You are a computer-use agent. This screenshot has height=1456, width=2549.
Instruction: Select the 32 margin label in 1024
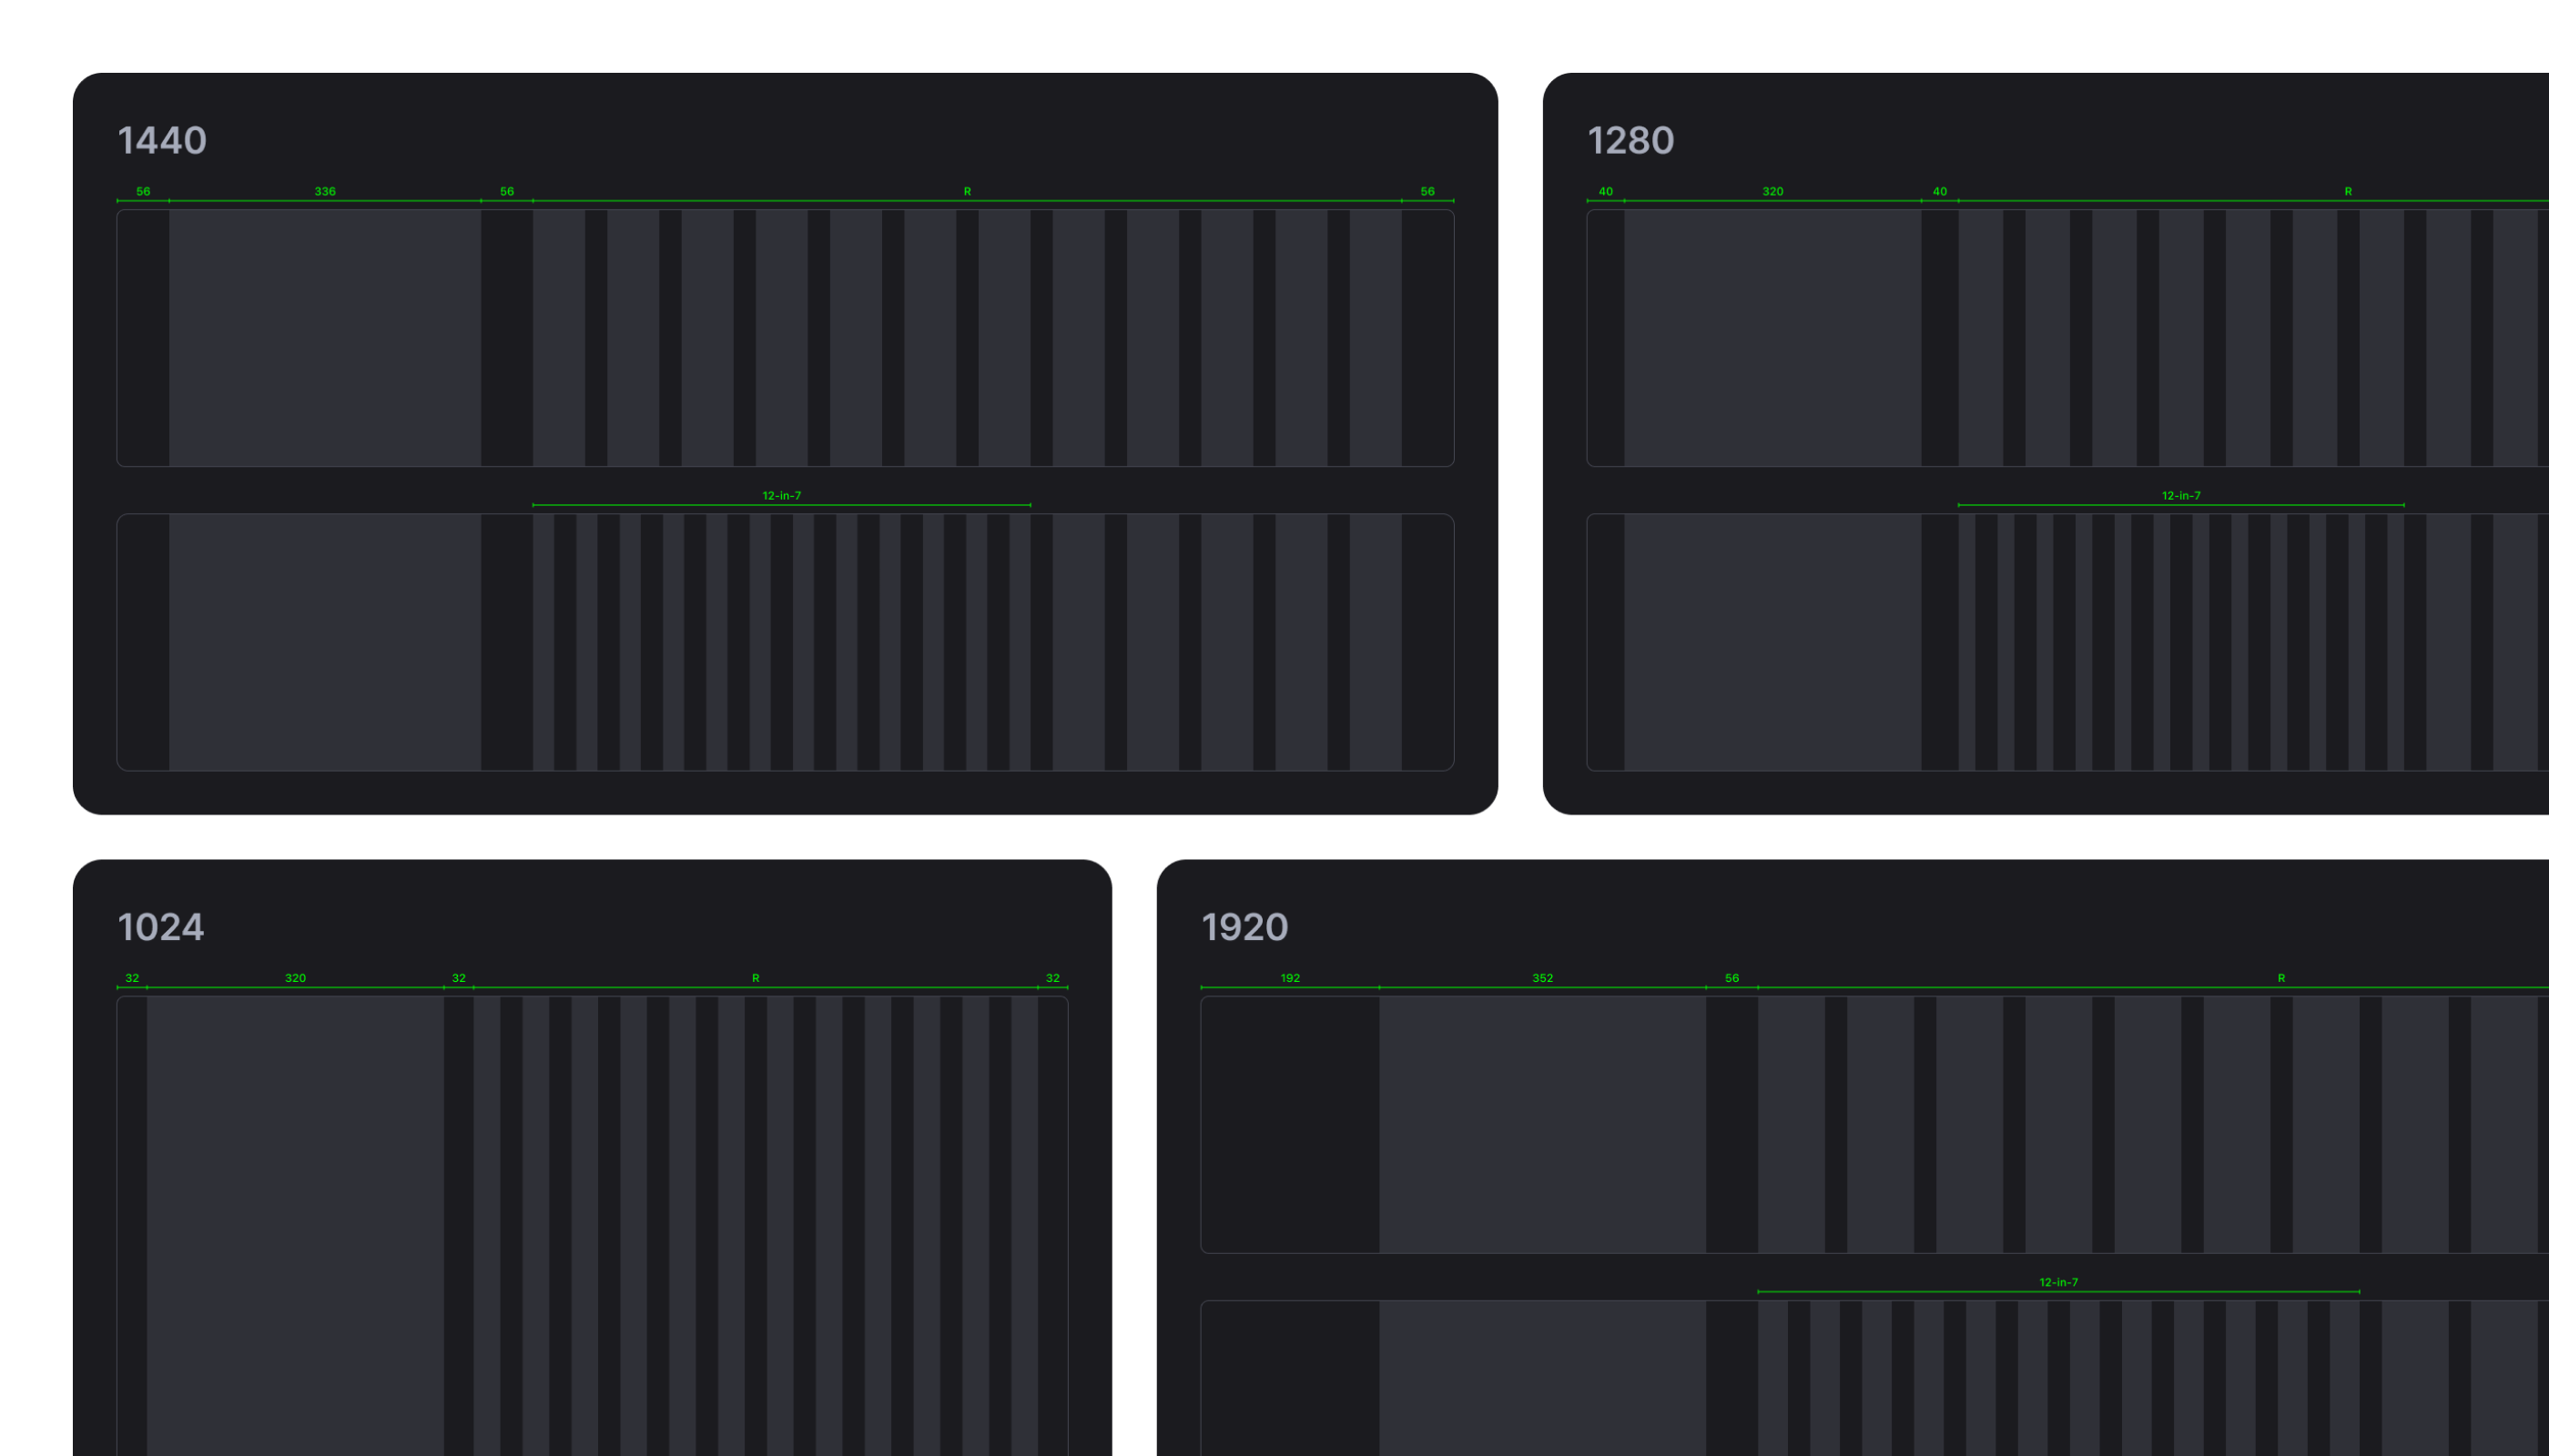coord(132,978)
